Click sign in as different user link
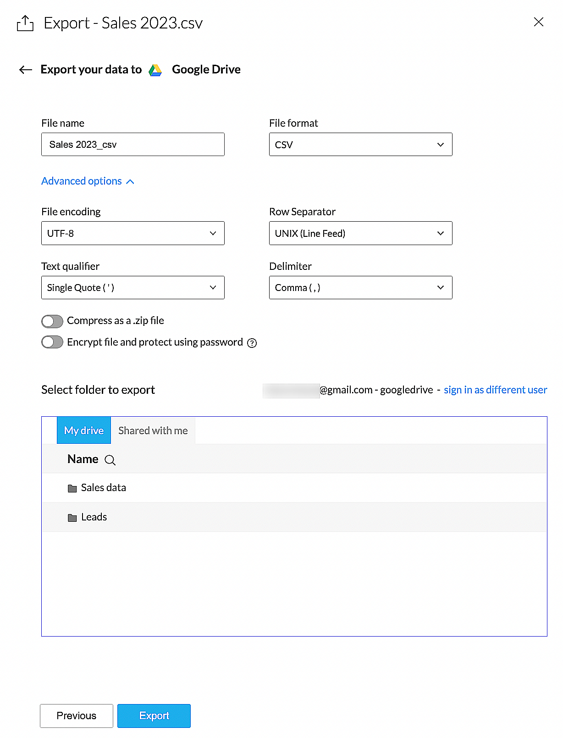563x738 pixels. [x=495, y=390]
